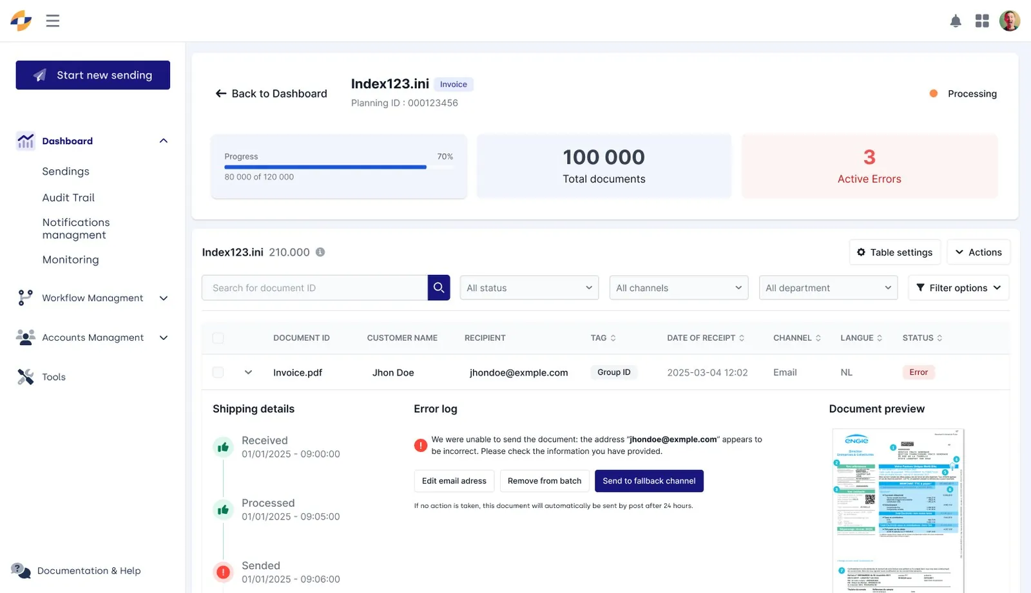Viewport: 1031px width, 593px height.
Task: Sort by CHANNEL column arrows
Action: 818,338
